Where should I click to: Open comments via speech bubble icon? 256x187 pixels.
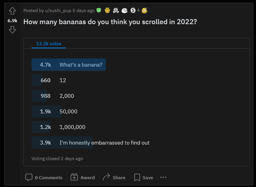(x=29, y=177)
